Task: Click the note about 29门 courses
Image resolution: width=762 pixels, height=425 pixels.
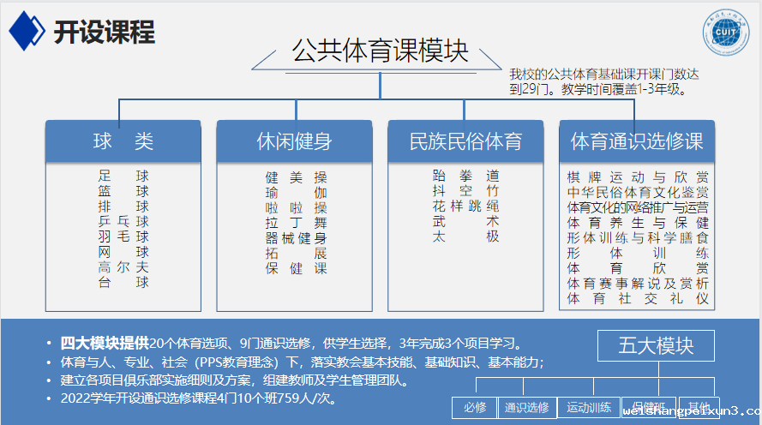Action: (x=604, y=81)
